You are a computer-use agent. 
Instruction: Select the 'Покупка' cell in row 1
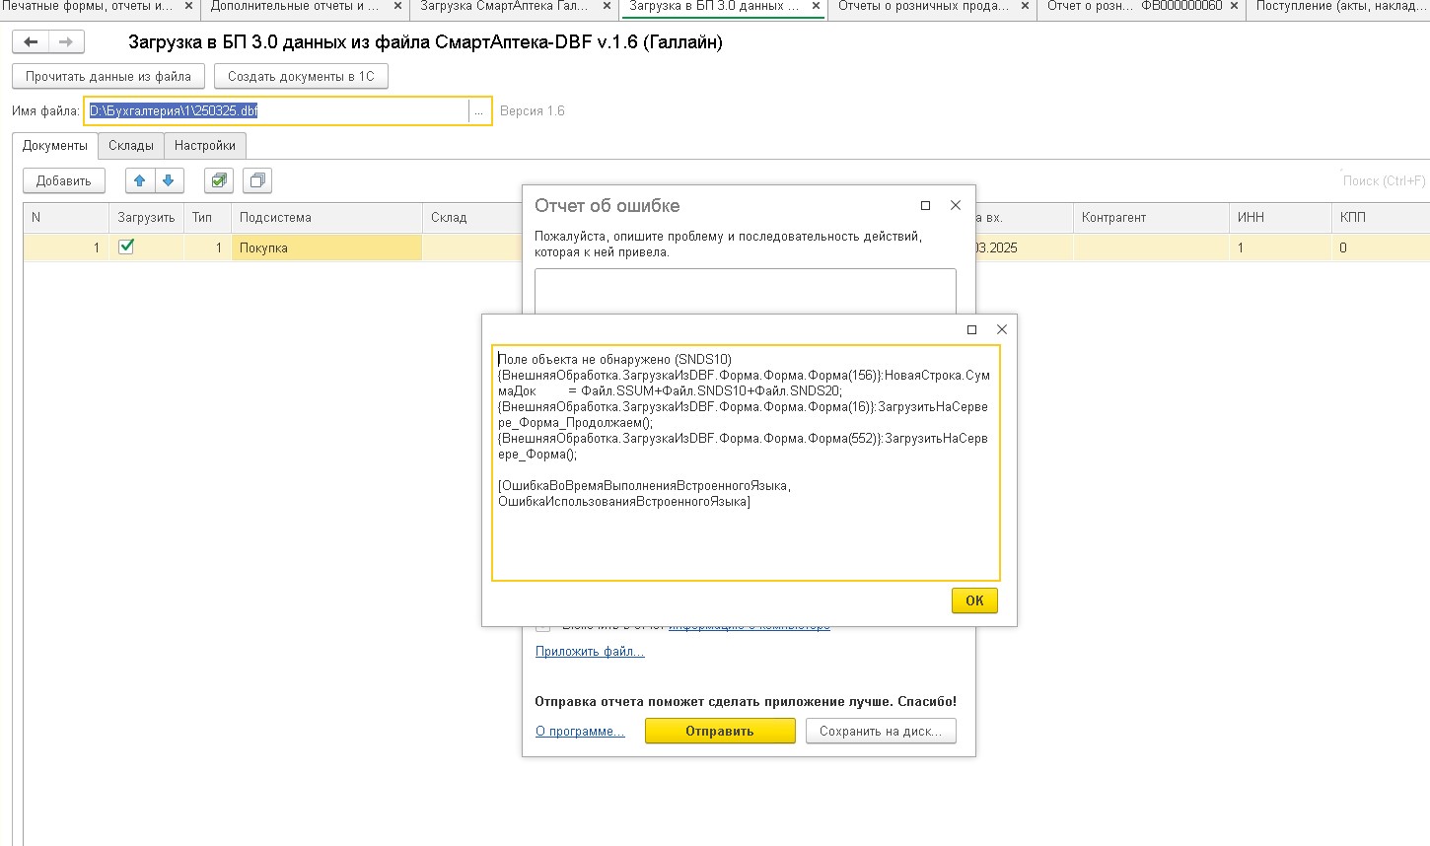click(x=326, y=247)
